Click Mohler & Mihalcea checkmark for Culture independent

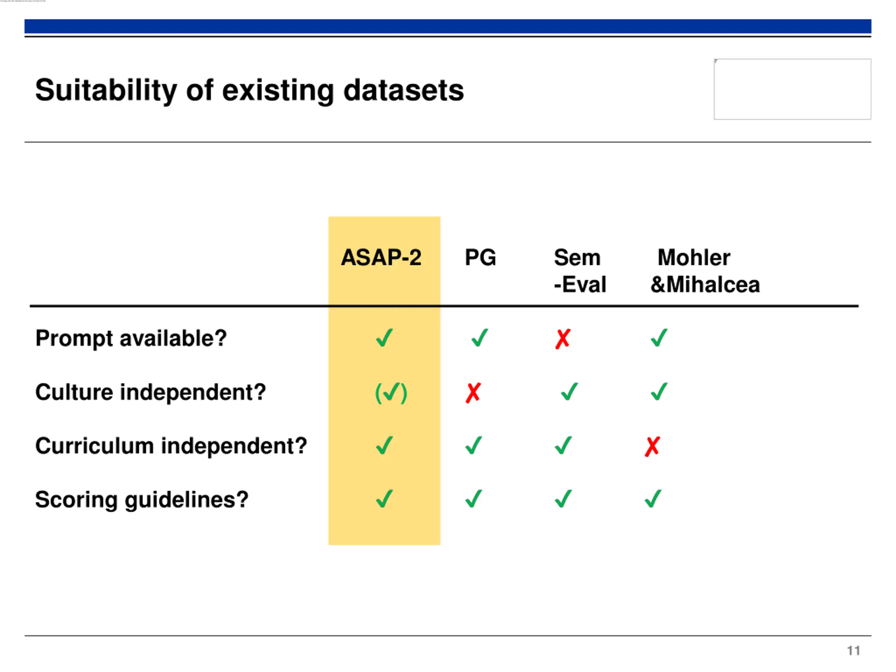click(659, 391)
